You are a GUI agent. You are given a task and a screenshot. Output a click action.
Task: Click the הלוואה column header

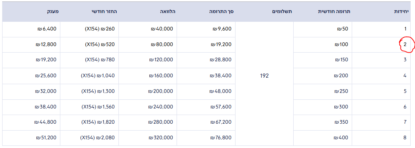[168, 12]
